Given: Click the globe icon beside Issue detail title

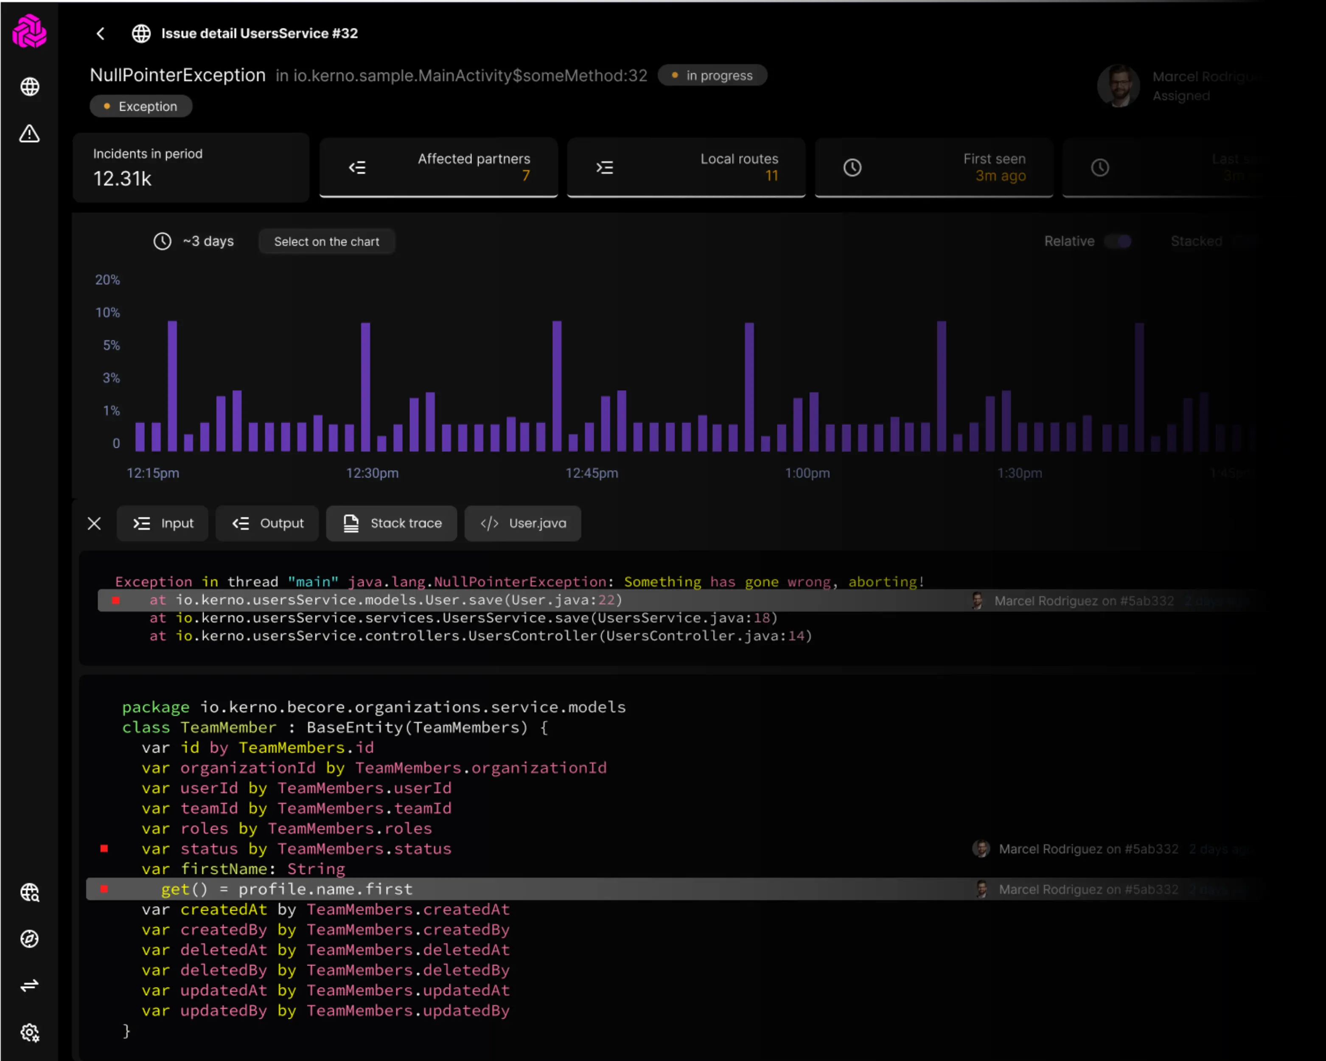Looking at the screenshot, I should [x=141, y=34].
